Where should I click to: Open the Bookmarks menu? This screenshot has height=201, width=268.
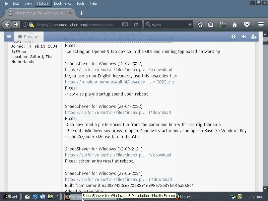tap(62, 3)
